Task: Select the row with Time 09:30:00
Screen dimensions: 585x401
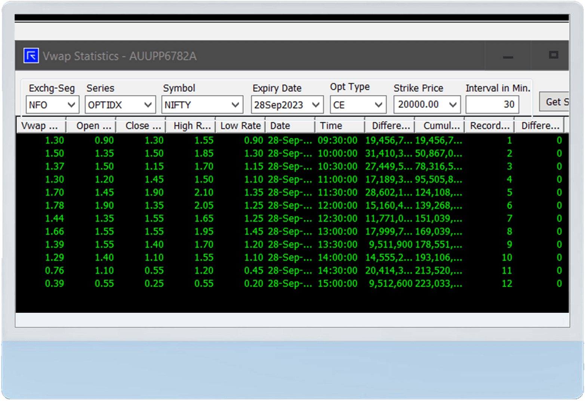Action: coord(262,140)
